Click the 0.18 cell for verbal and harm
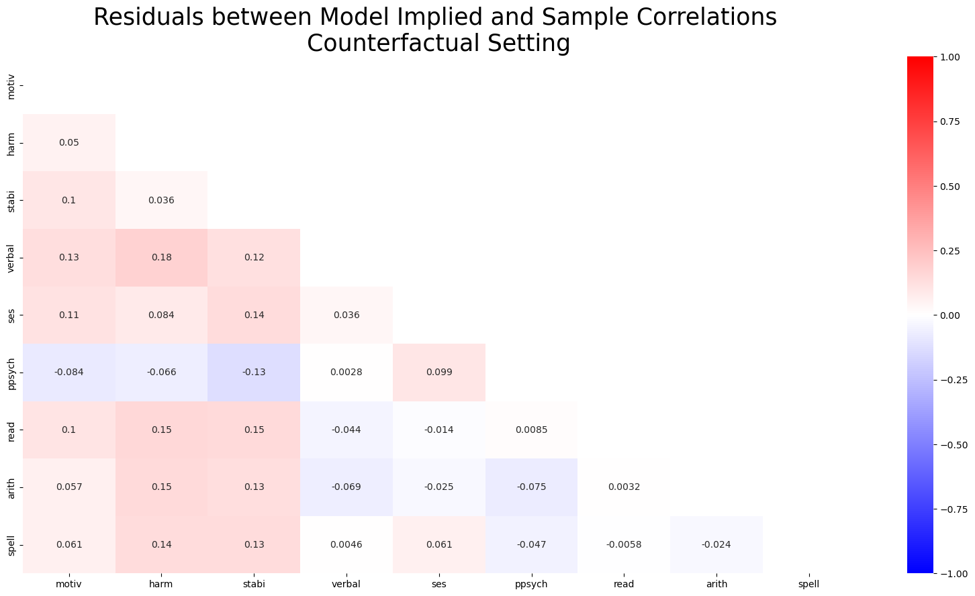Image resolution: width=975 pixels, height=596 pixels. [161, 258]
